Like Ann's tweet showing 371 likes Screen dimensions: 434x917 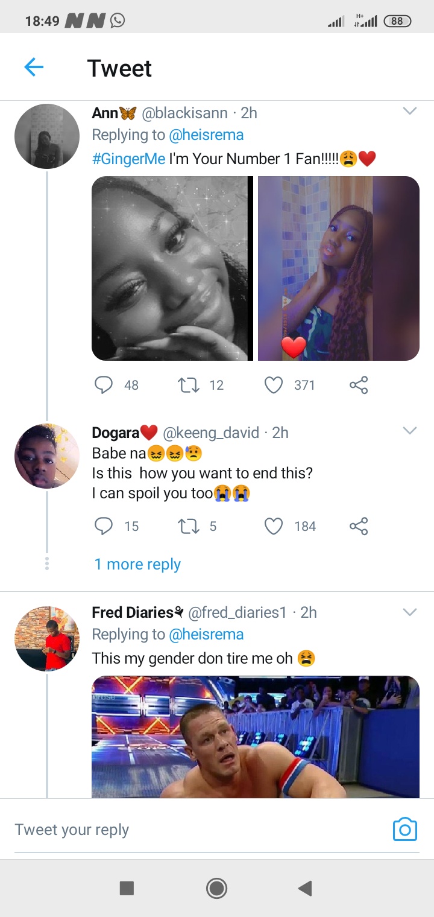(x=274, y=385)
